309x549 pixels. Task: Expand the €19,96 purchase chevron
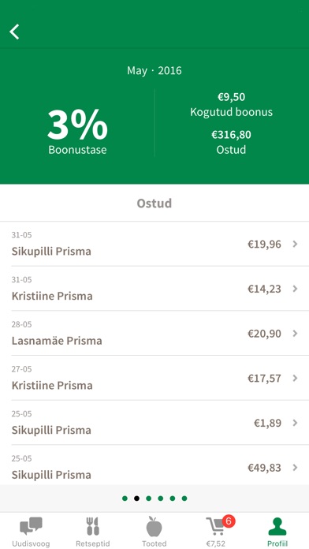(295, 244)
